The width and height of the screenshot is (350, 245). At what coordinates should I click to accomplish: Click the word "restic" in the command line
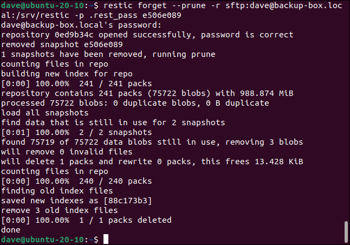[117, 5]
